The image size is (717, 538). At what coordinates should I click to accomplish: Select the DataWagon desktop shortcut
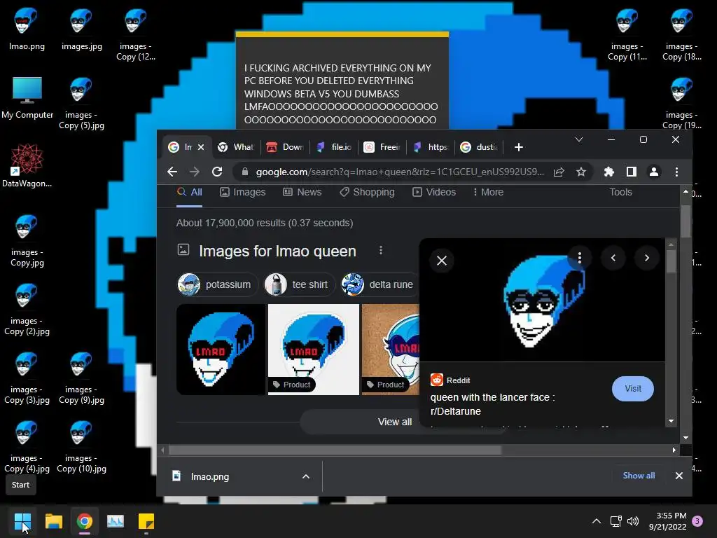[27, 165]
